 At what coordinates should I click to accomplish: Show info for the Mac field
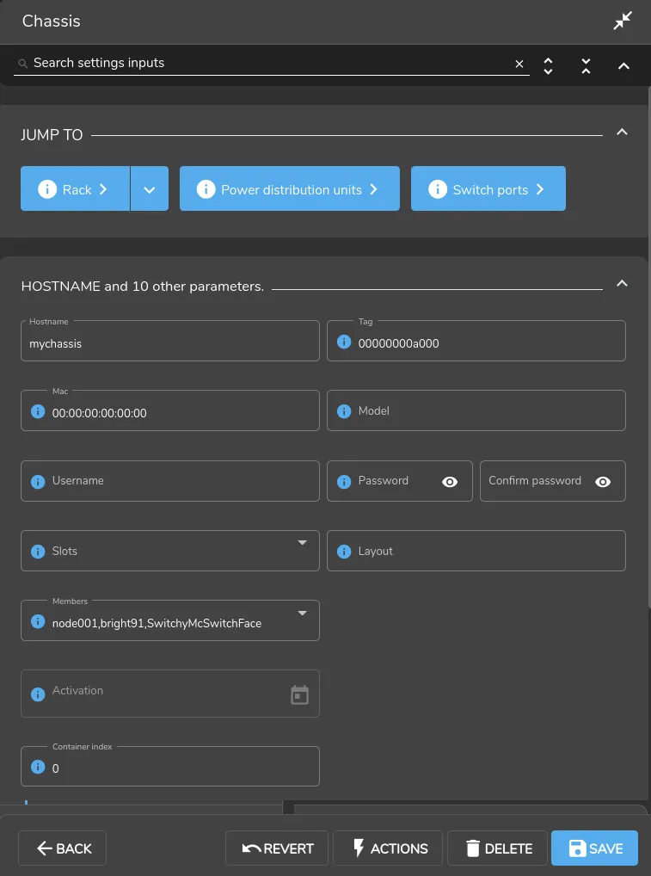(37, 411)
